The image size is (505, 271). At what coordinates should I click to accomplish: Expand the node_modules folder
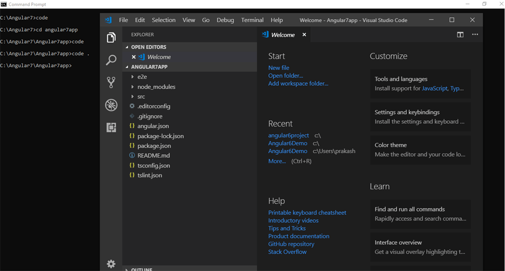[x=132, y=87]
